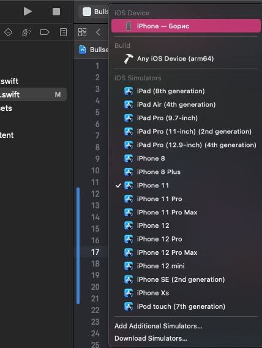Select iPod touch (7th generation) simulator
Image resolution: width=262 pixels, height=348 pixels.
(x=186, y=306)
